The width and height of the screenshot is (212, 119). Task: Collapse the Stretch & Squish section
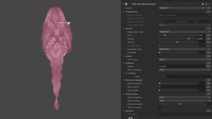[x=124, y=80]
